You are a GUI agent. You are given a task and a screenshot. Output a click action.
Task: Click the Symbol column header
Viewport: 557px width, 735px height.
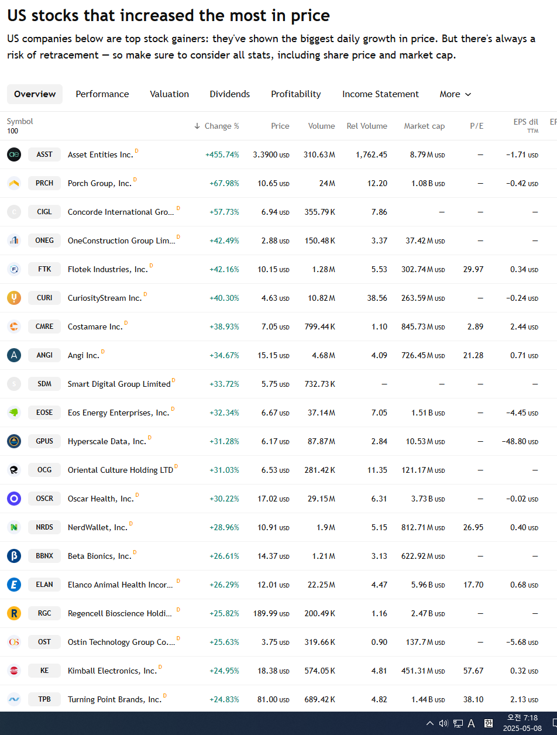[x=20, y=121]
